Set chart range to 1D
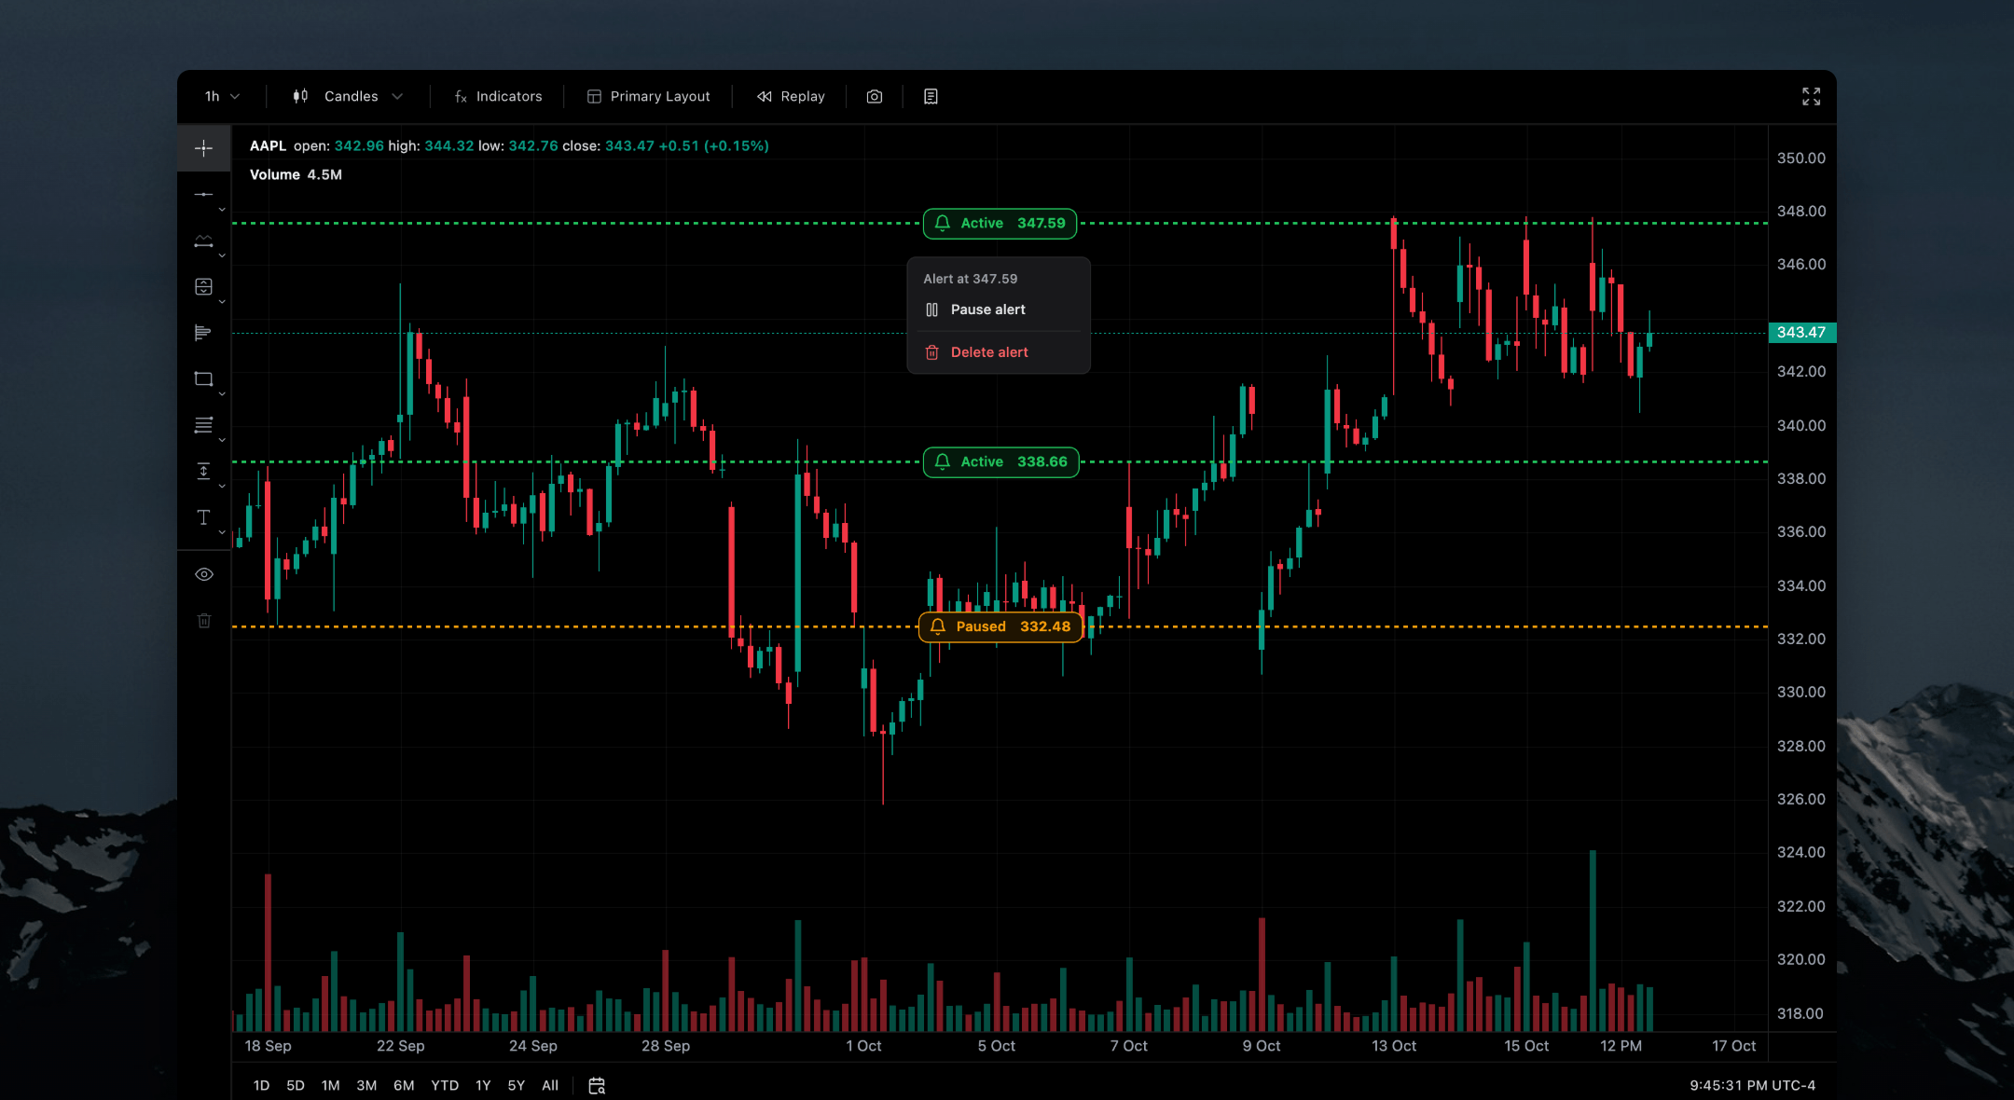The width and height of the screenshot is (2014, 1100). point(261,1086)
